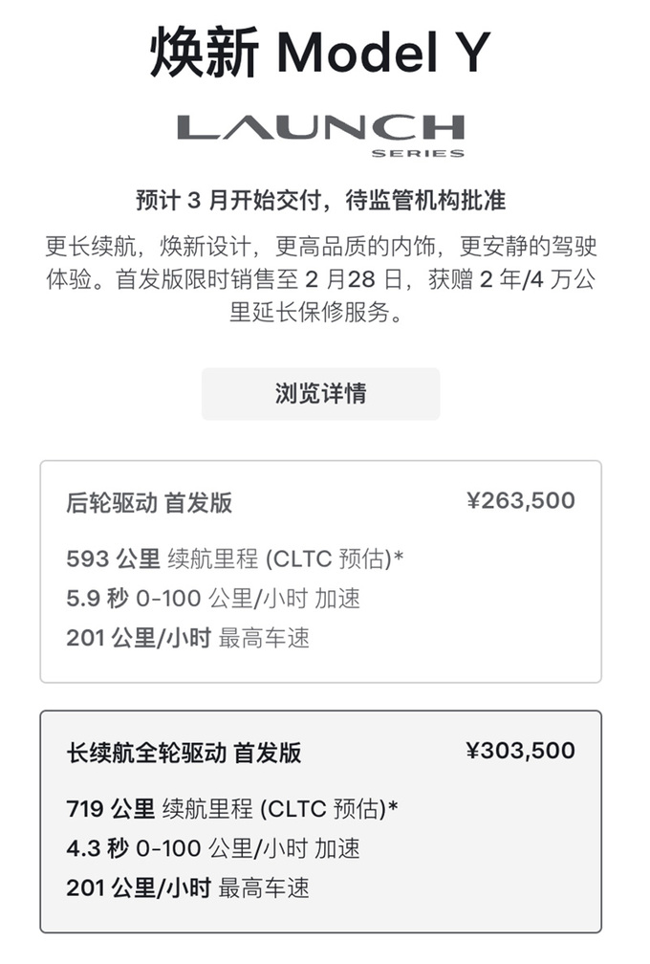This screenshot has height=964, width=650.
Task: Select the 后轮驱动 首发版 option card
Action: [x=321, y=571]
